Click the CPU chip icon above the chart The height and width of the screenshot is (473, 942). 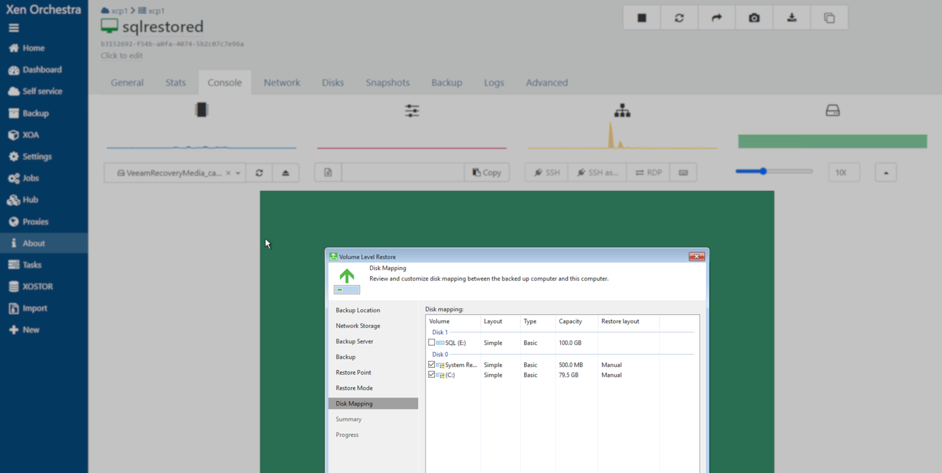[202, 110]
